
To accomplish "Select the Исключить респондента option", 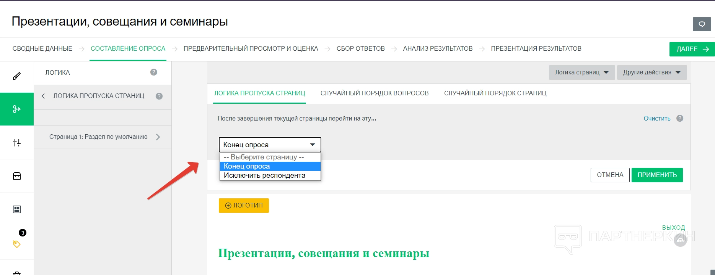I will click(x=270, y=175).
